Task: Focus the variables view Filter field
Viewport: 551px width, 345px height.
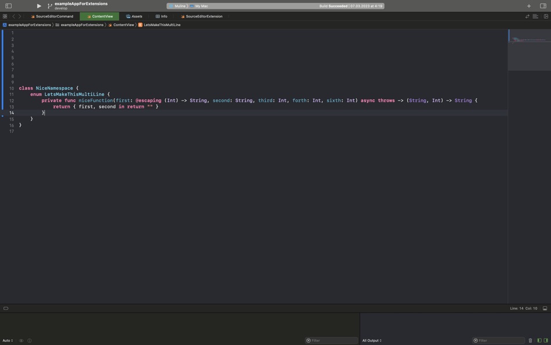Action: 331,340
